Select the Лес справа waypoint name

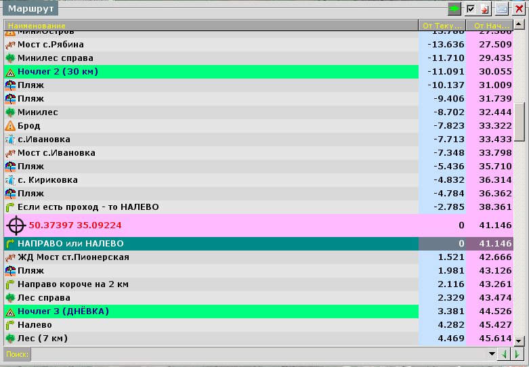click(x=44, y=297)
